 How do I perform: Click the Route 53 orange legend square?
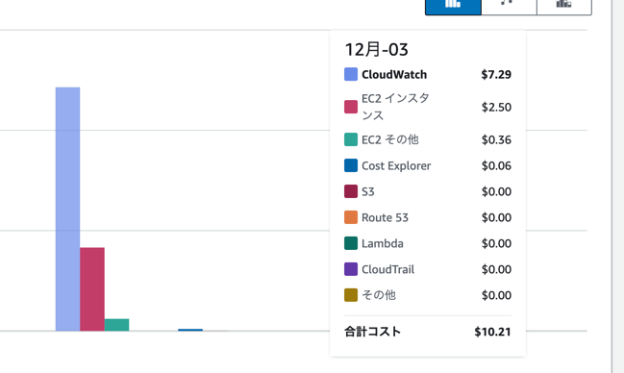351,217
